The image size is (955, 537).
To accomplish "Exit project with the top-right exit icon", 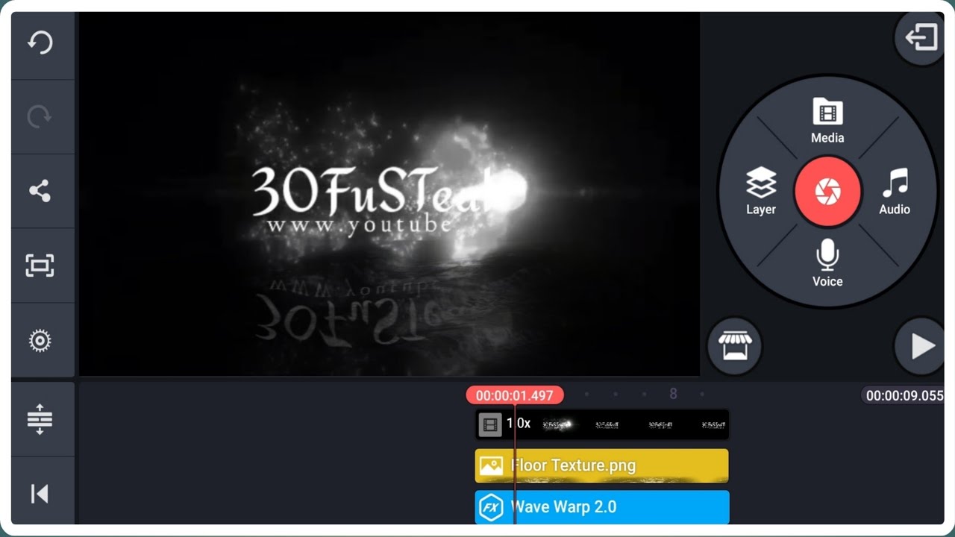I will tap(921, 37).
